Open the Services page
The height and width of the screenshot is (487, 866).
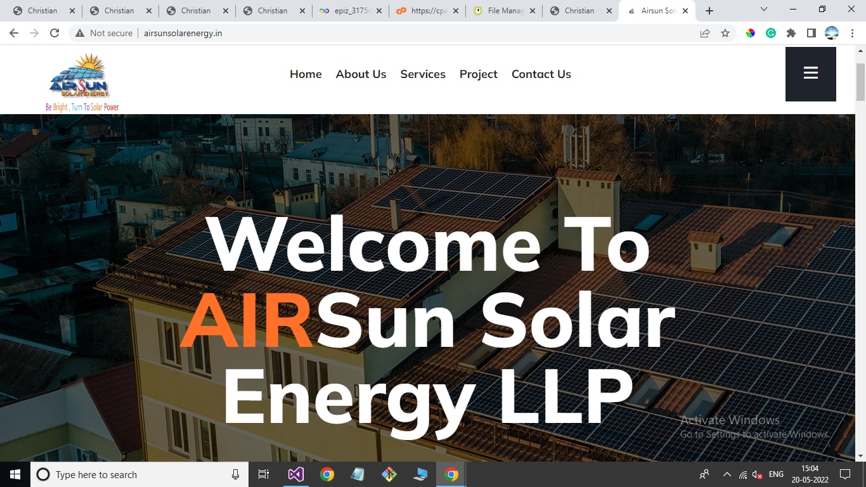pyautogui.click(x=423, y=74)
